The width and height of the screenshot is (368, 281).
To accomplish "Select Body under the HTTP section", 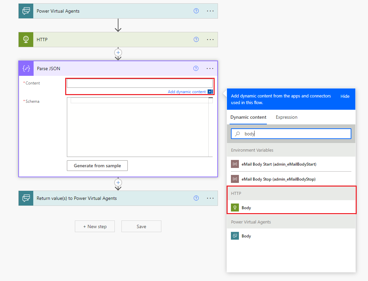I will pyautogui.click(x=246, y=208).
